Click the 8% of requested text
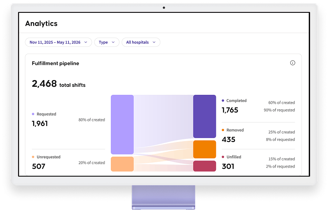This screenshot has height=210, width=329. (x=280, y=140)
